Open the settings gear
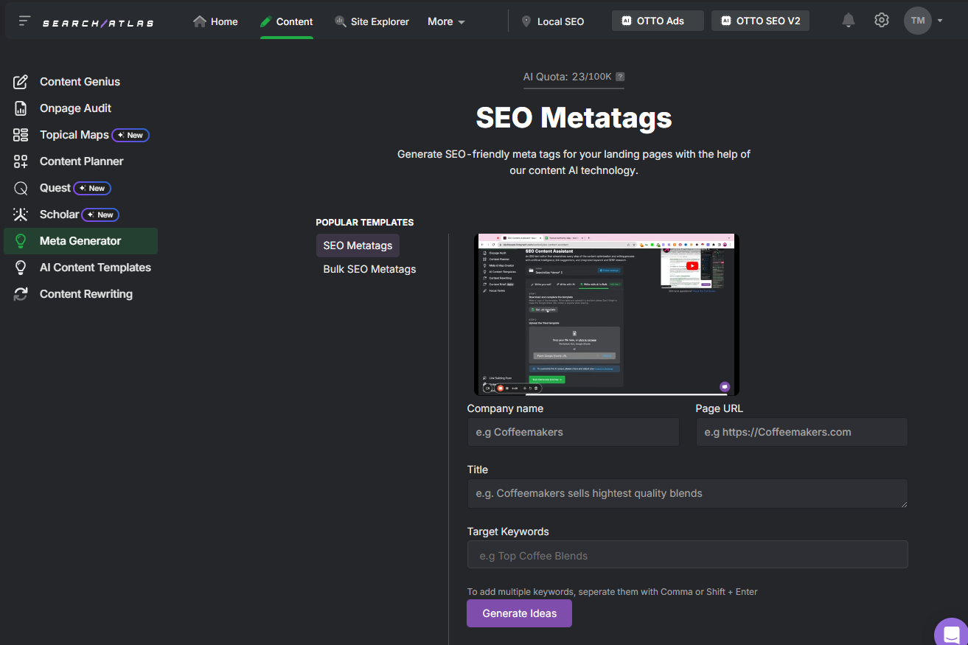 (881, 20)
